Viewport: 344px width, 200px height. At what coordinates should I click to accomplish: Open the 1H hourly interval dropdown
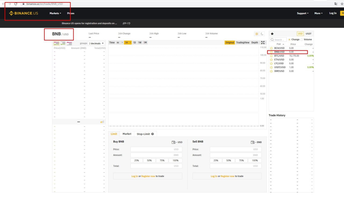point(128,43)
